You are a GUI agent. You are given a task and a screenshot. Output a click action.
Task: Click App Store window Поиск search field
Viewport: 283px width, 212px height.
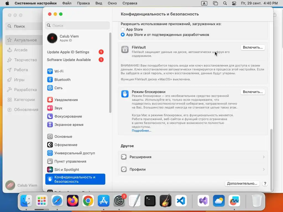[24, 26]
